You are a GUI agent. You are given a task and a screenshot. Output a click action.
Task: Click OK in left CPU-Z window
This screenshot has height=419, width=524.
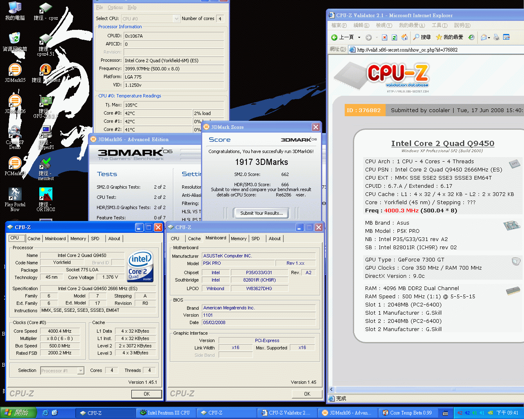pyautogui.click(x=147, y=394)
